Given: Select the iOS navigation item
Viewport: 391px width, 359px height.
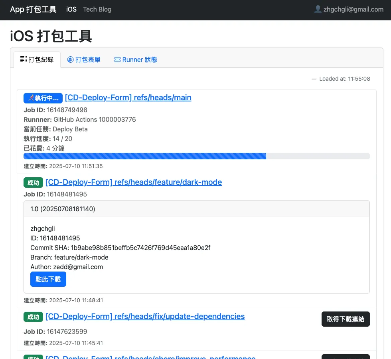Looking at the screenshot, I should click(x=71, y=9).
